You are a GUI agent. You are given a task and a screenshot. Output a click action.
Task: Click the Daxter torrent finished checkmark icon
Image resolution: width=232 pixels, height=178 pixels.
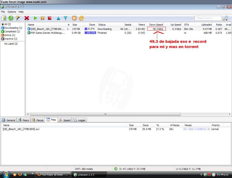pos(29,33)
